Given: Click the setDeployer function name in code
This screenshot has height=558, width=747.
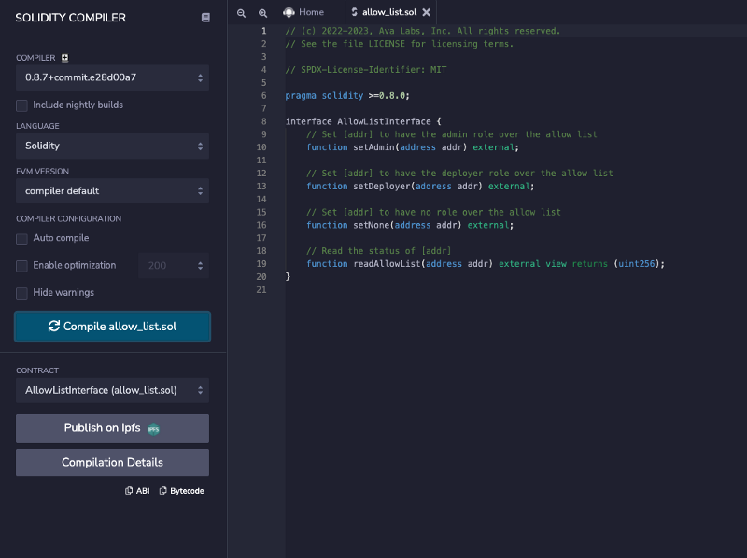Looking at the screenshot, I should (x=382, y=187).
